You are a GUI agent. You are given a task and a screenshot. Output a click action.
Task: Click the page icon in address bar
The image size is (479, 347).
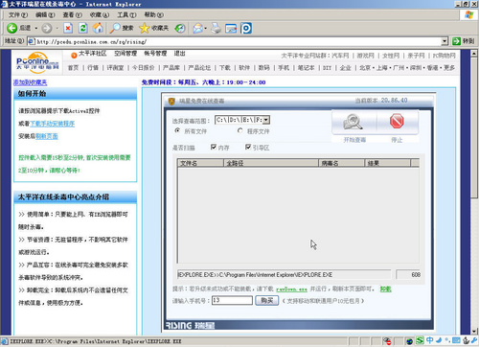coord(31,41)
